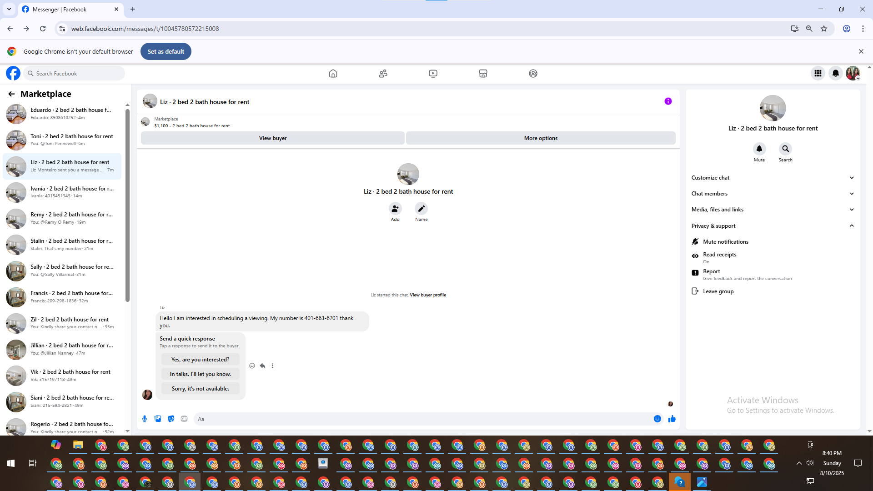Click the conversation list scrollbar
Viewport: 873px width, 491px height.
127,205
